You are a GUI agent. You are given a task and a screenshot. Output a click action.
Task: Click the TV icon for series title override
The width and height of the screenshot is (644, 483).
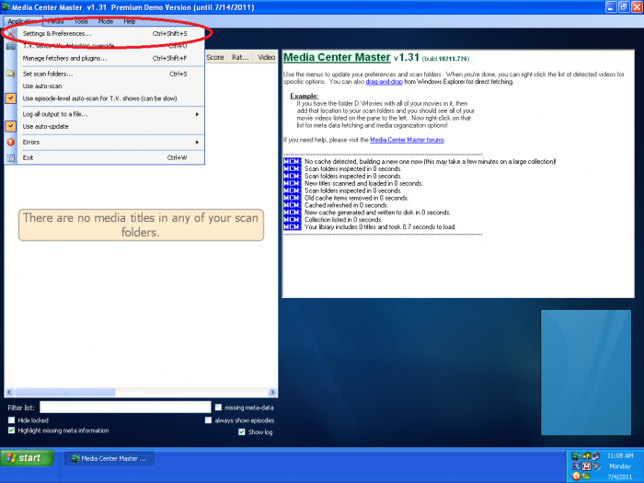[11, 46]
